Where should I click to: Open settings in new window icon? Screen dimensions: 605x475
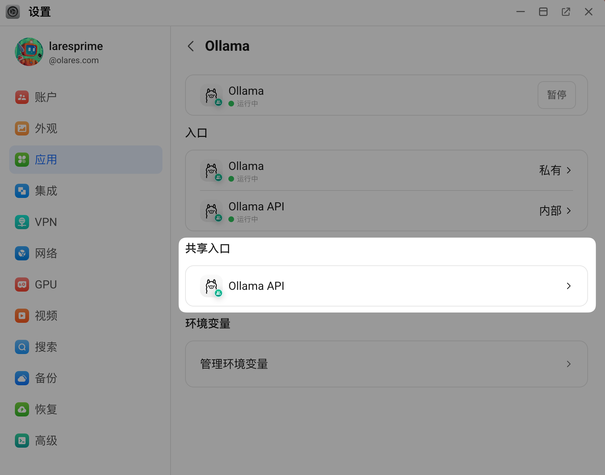[x=566, y=12]
